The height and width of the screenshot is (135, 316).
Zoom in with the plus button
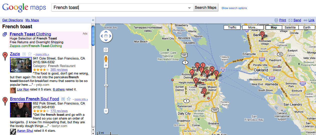point(106,65)
